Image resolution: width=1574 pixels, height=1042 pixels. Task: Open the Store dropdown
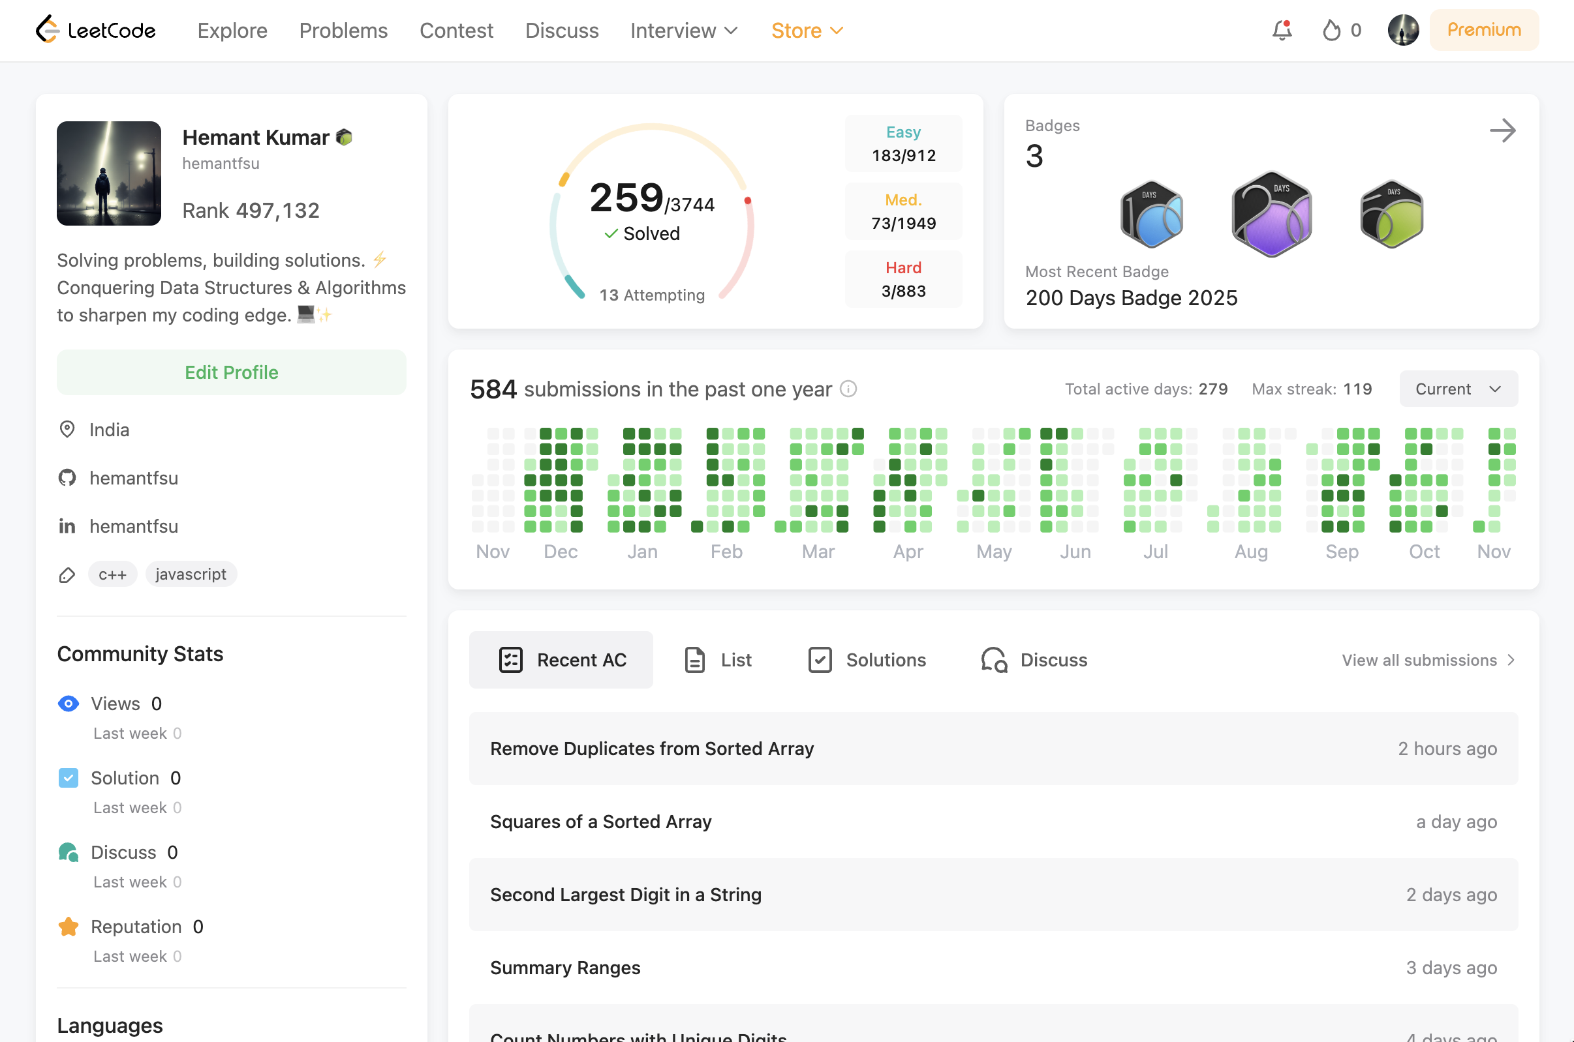point(806,30)
